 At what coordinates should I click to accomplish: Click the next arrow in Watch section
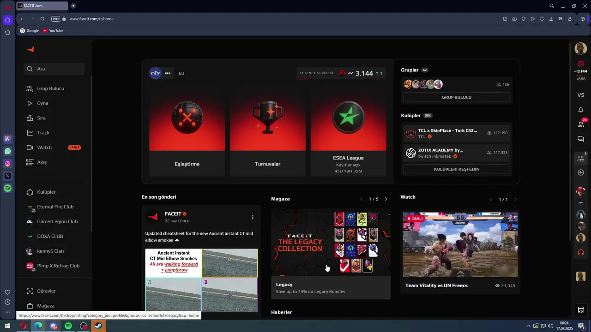[x=515, y=200]
